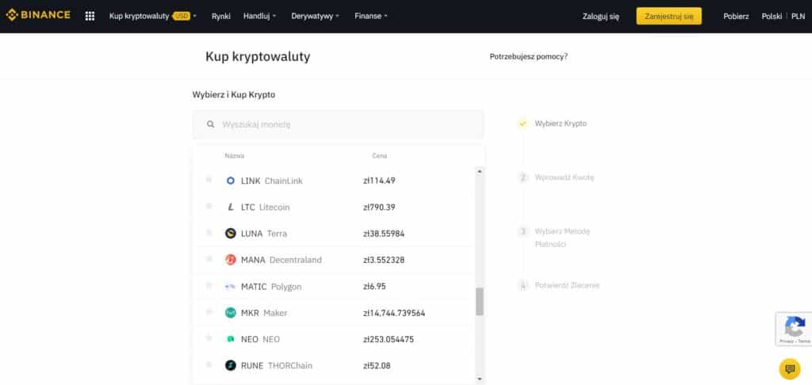Expand the Finanse menu
The image size is (812, 385).
(371, 16)
